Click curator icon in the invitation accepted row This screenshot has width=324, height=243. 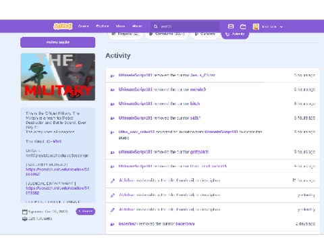[x=112, y=132]
